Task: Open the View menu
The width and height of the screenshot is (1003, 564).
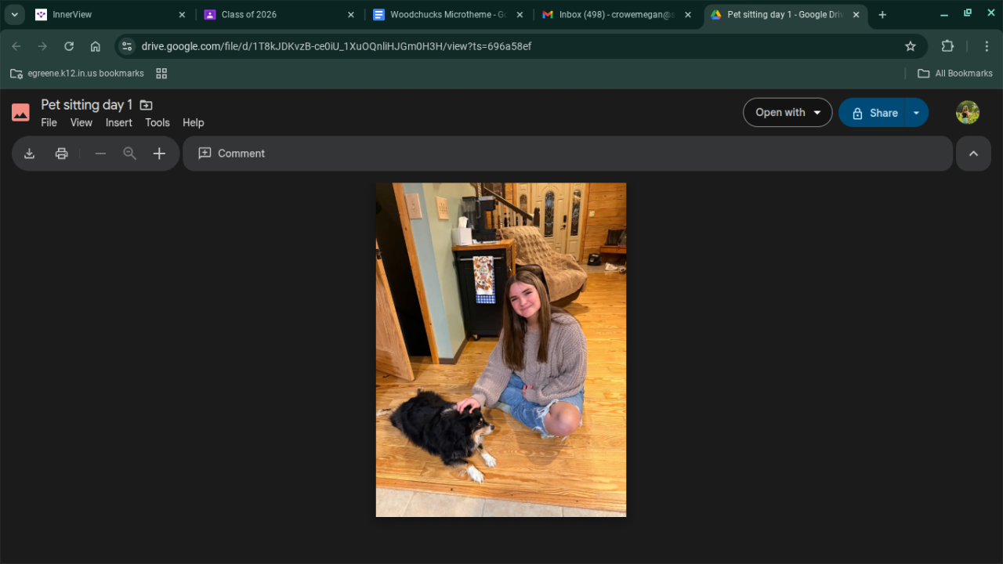Action: [x=81, y=123]
